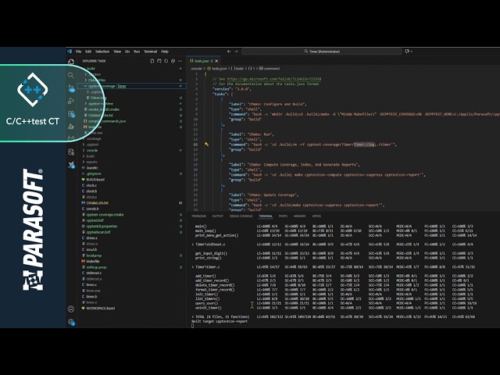The width and height of the screenshot is (500, 375).
Task: Click the New Folder icon in Explorer
Action: point(159,61)
